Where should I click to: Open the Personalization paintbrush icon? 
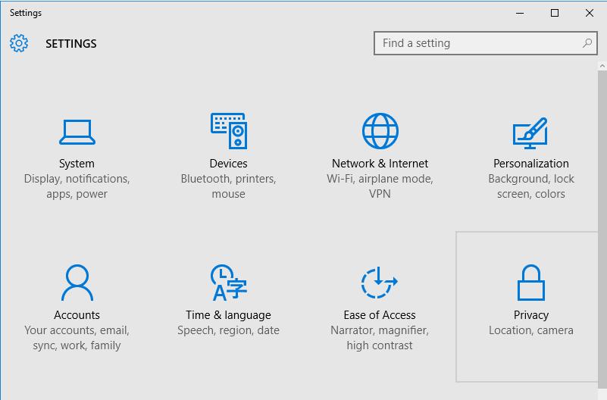coord(530,133)
